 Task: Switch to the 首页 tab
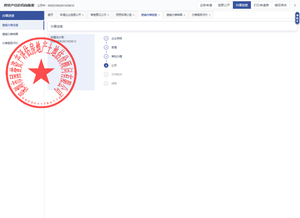point(50,15)
